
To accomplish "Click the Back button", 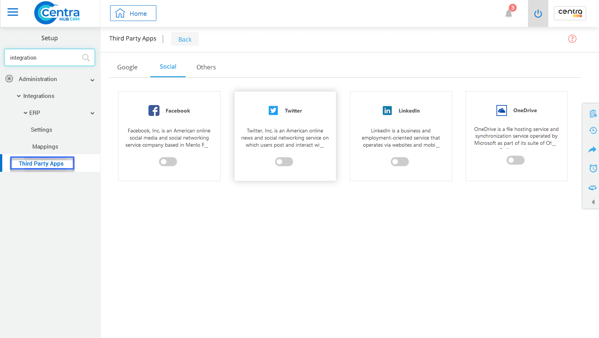I will [x=185, y=39].
